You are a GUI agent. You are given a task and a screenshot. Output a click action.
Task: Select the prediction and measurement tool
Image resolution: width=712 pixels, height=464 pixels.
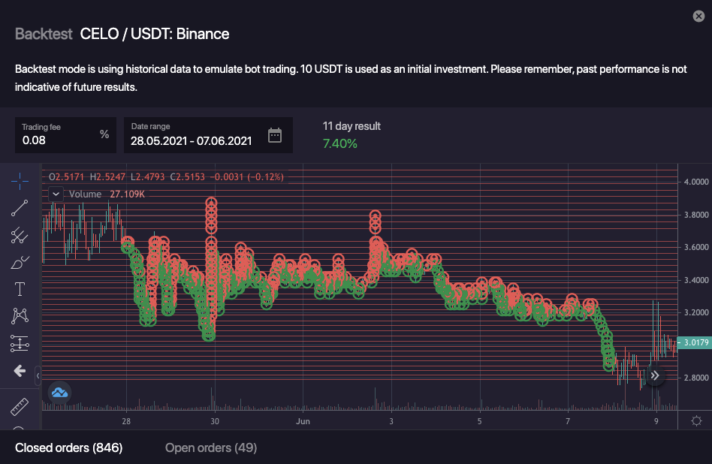click(x=20, y=343)
